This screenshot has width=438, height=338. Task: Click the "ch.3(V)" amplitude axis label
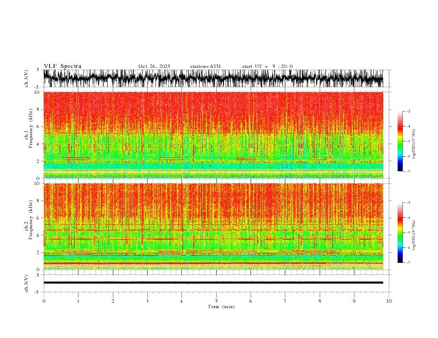[27, 283]
